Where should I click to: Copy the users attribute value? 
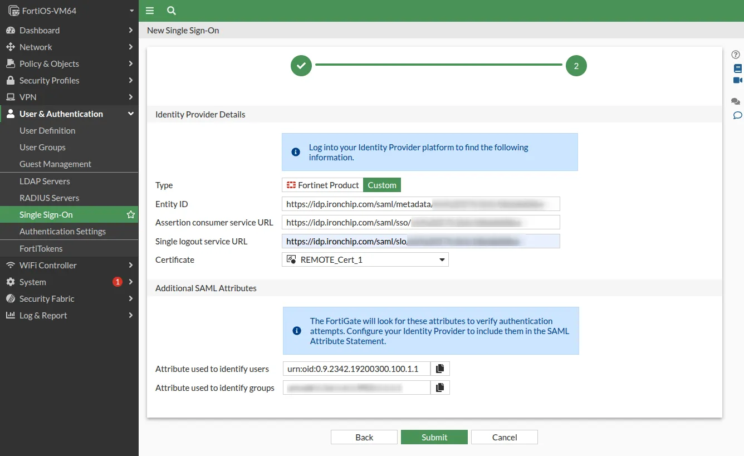[x=440, y=369]
